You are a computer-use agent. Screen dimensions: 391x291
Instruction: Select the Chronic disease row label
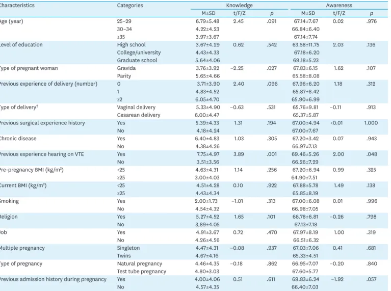tap(18, 139)
